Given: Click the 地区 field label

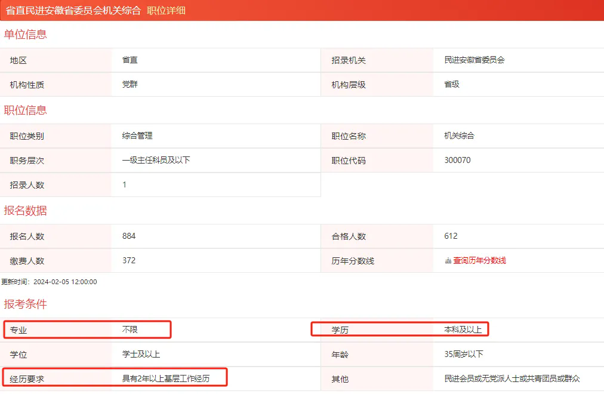Looking at the screenshot, I should 19,60.
